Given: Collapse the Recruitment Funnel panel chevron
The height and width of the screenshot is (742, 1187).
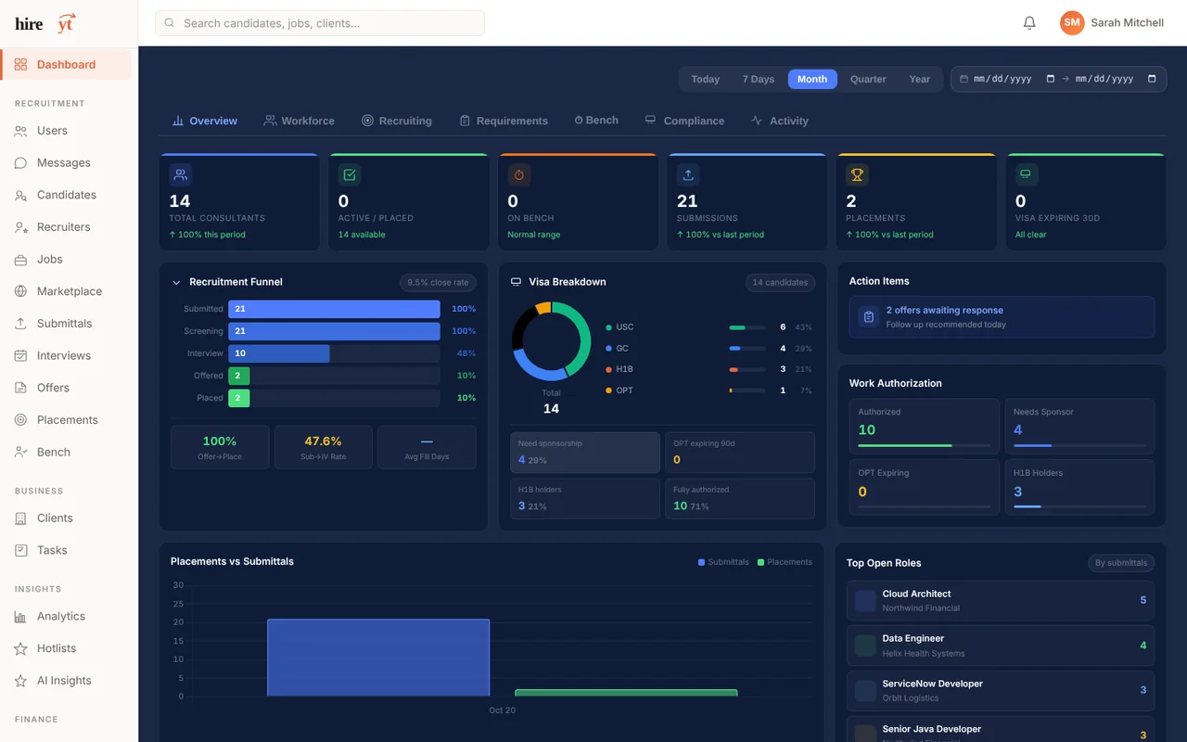Looking at the screenshot, I should [176, 282].
